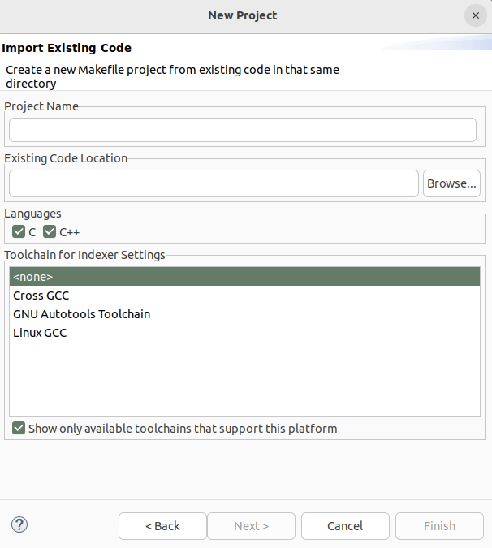The height and width of the screenshot is (548, 492).
Task: Toggle the C language checkbox
Action: (x=19, y=231)
